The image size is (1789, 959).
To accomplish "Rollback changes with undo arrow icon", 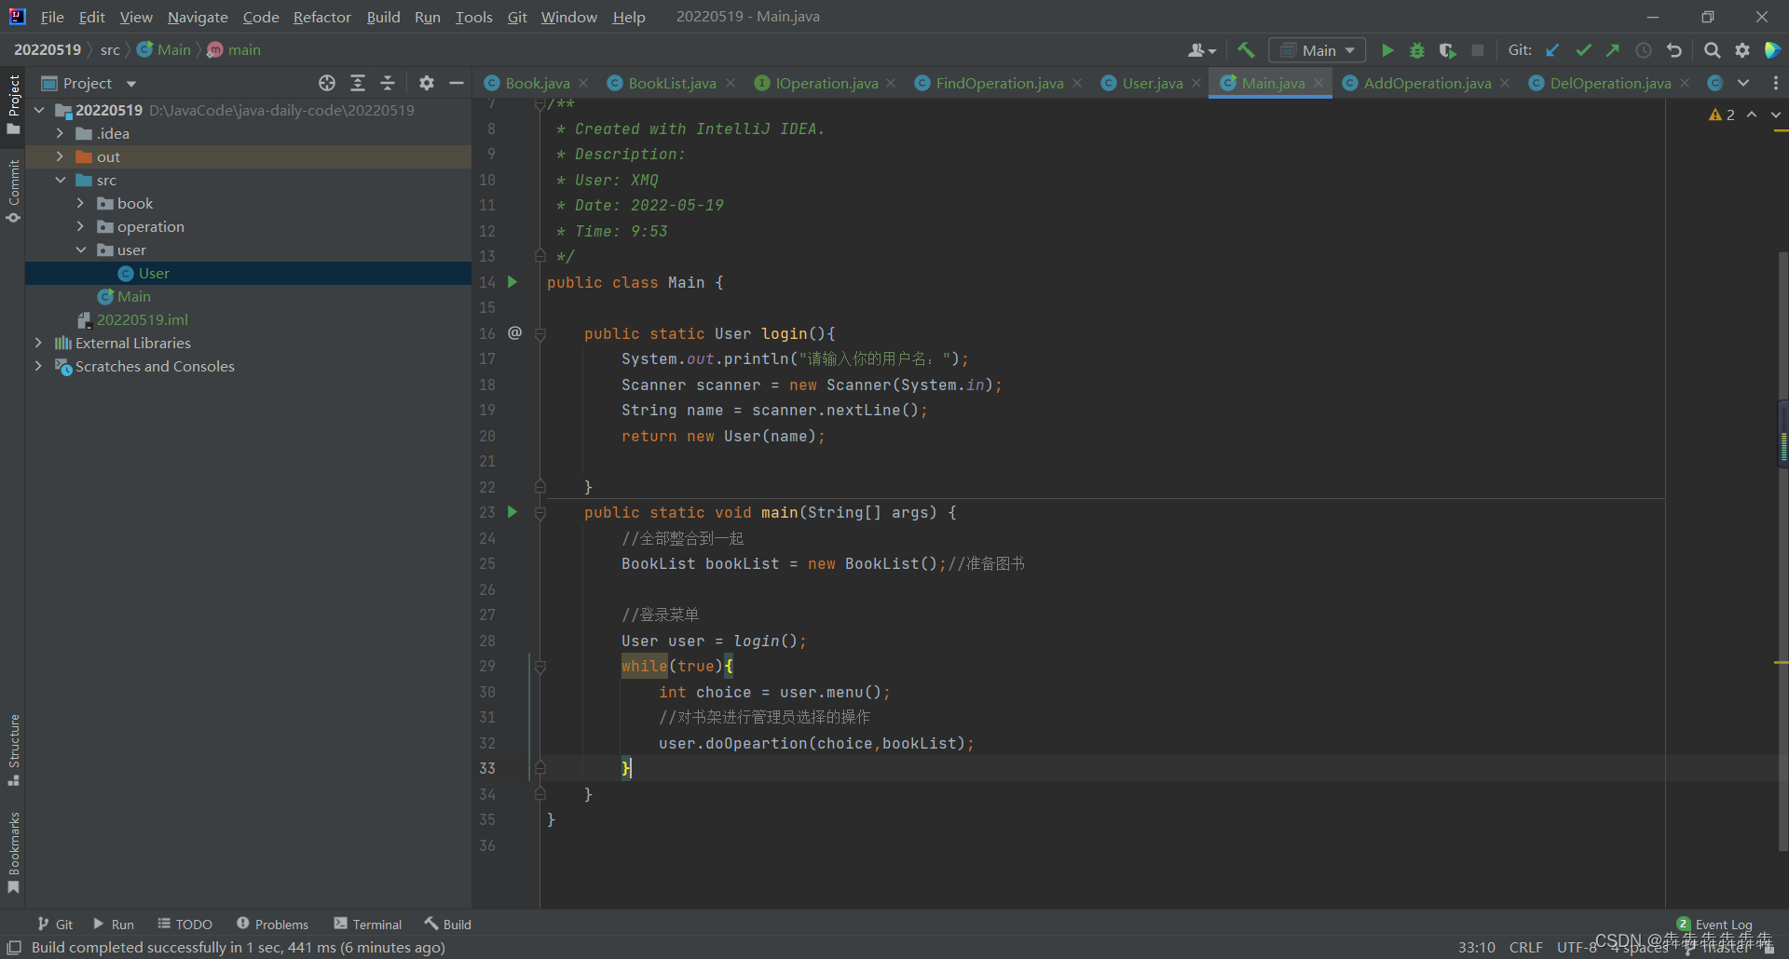I will [1674, 50].
